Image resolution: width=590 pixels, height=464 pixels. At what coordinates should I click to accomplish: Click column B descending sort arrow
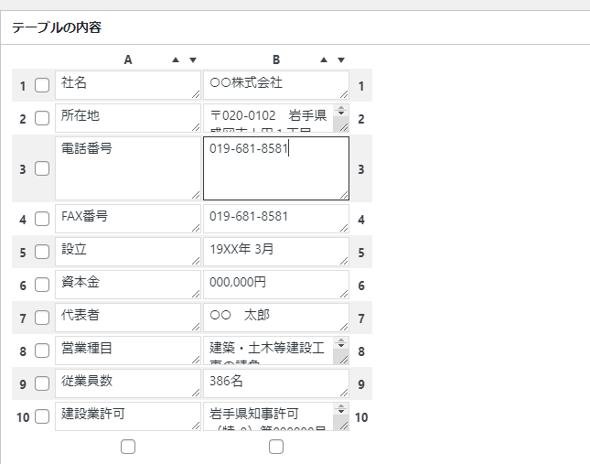click(x=340, y=60)
